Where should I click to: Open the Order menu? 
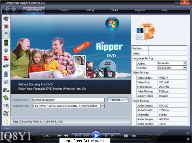pos(115,10)
